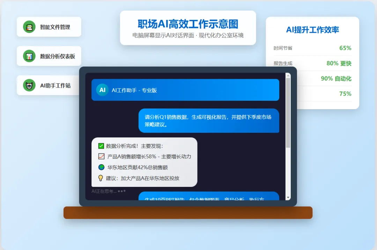Click the user message about Q1销售数据

click(x=209, y=121)
